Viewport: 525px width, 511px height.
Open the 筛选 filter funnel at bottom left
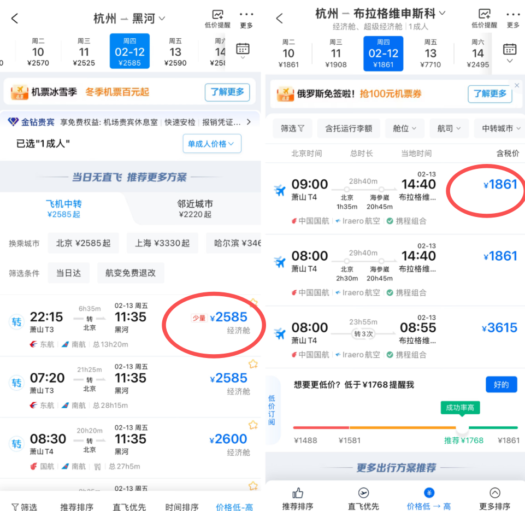point(24,507)
